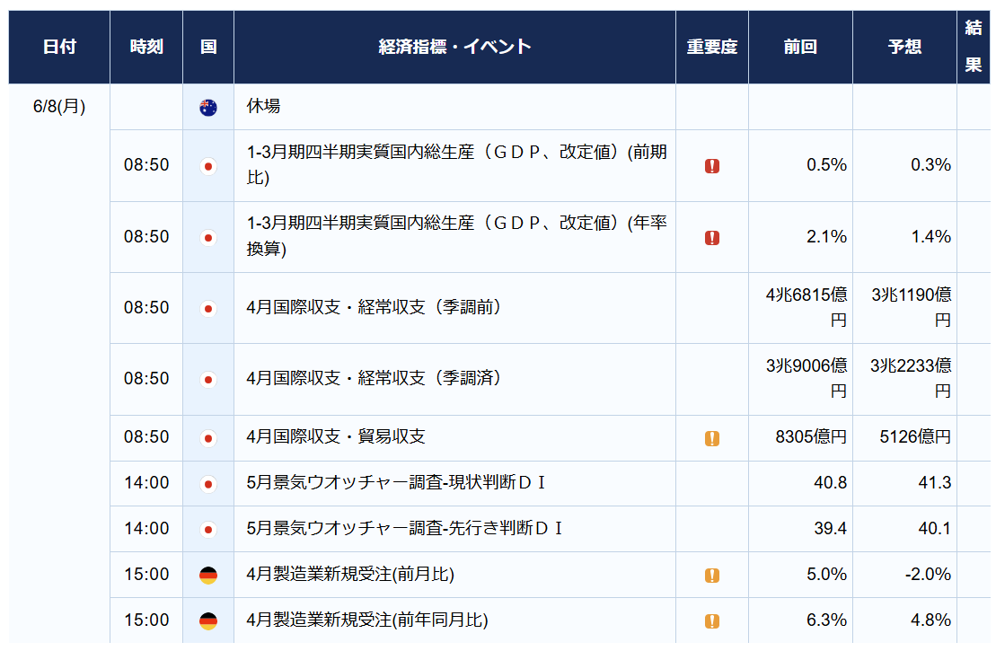Click forecast value -2.0%
Screen dimensions: 996x651
point(928,574)
